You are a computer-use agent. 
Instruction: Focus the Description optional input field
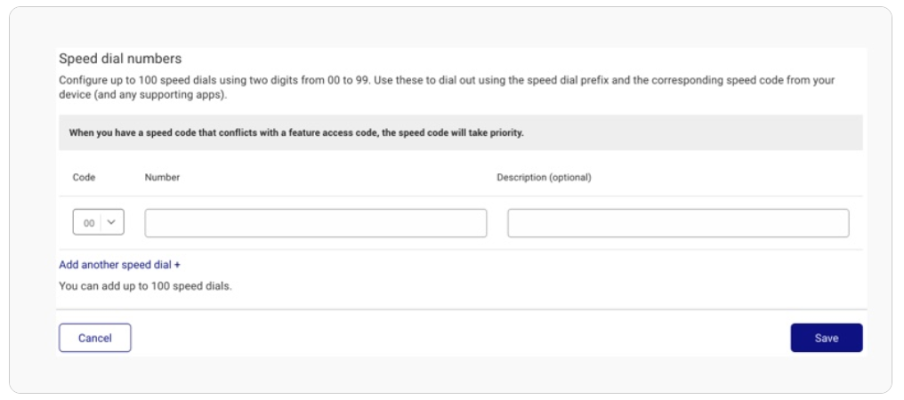[x=678, y=223]
